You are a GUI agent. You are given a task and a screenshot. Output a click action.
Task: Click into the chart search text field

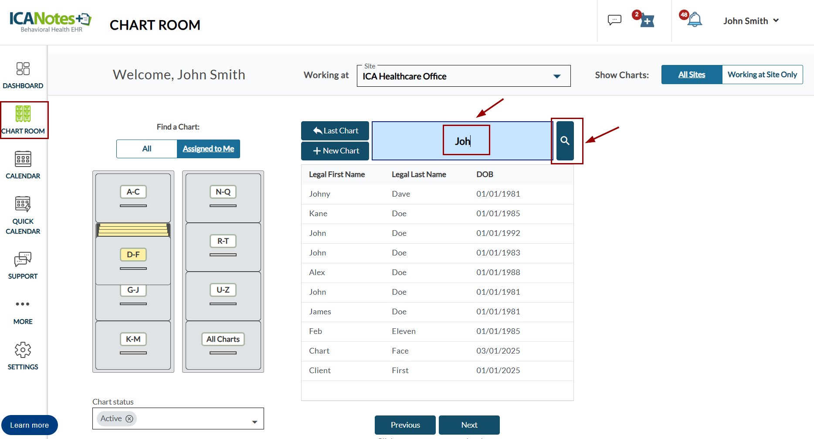(462, 141)
